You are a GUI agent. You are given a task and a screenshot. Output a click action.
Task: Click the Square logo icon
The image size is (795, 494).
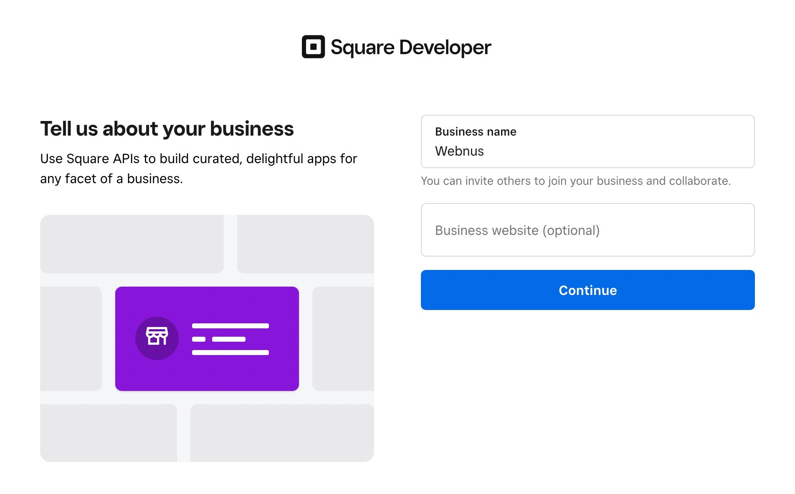[313, 47]
